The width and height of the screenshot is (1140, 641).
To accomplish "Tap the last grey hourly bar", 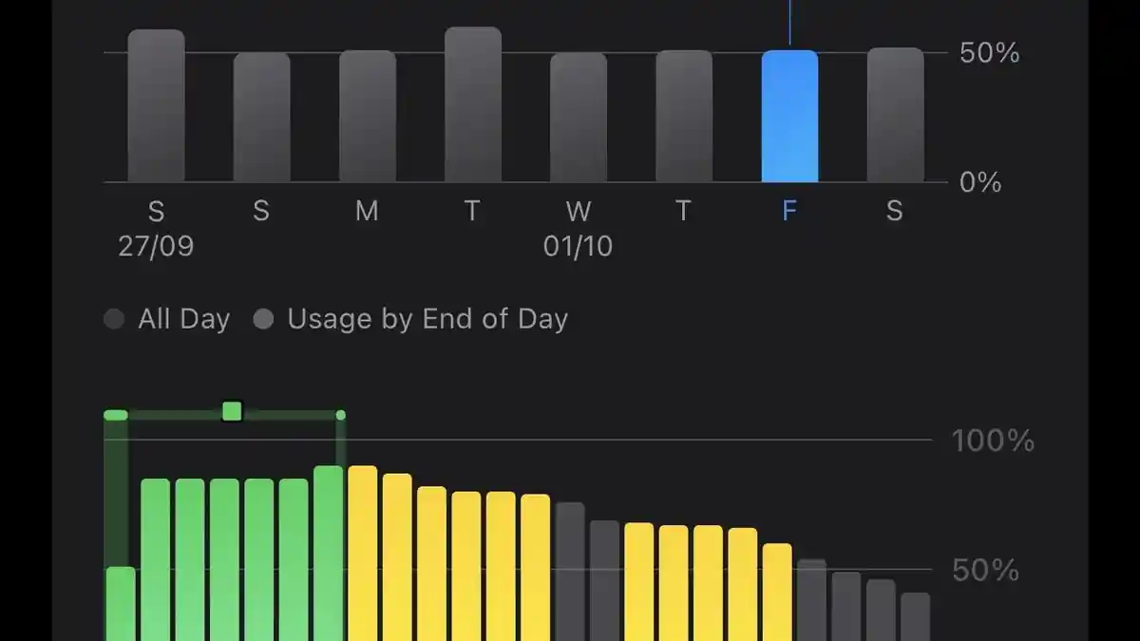I will tap(915, 616).
